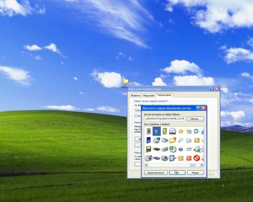The height and width of the screenshot is (202, 253).
Task: Choose the digital photo camera icon
Action: (149, 158)
